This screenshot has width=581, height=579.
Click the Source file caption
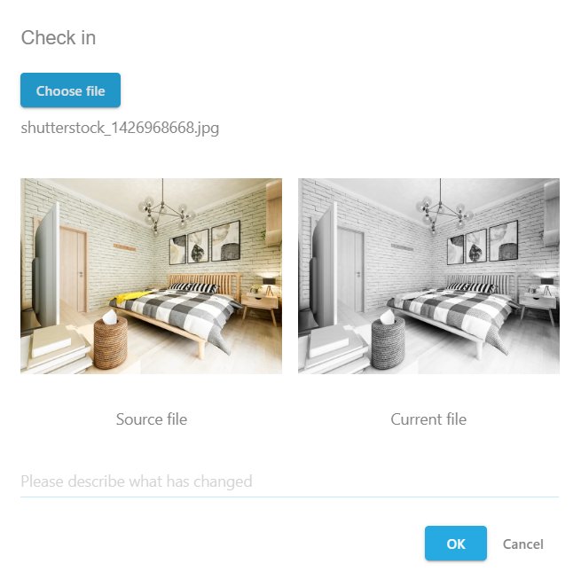pyautogui.click(x=152, y=419)
